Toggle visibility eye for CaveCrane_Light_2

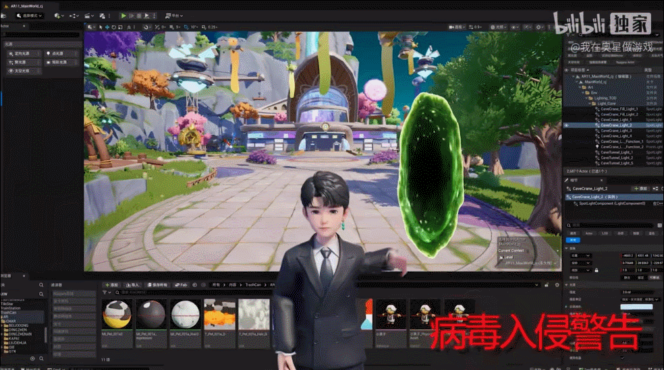[x=567, y=125]
